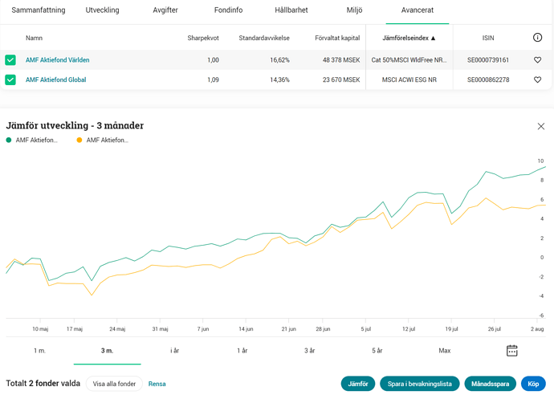The width and height of the screenshot is (554, 399).
Task: Select the 1 m. chart period
Action: 39,351
